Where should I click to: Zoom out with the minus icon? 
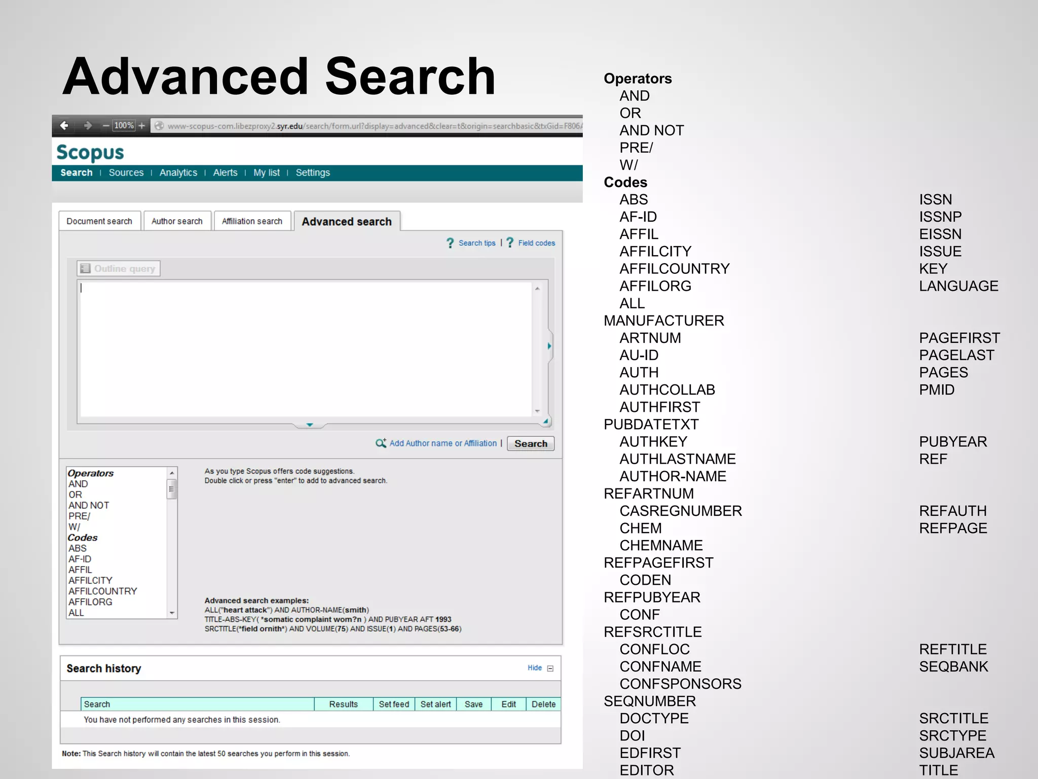pyautogui.click(x=106, y=125)
